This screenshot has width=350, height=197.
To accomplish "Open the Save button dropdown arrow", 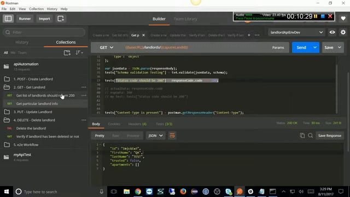I will [340, 48].
